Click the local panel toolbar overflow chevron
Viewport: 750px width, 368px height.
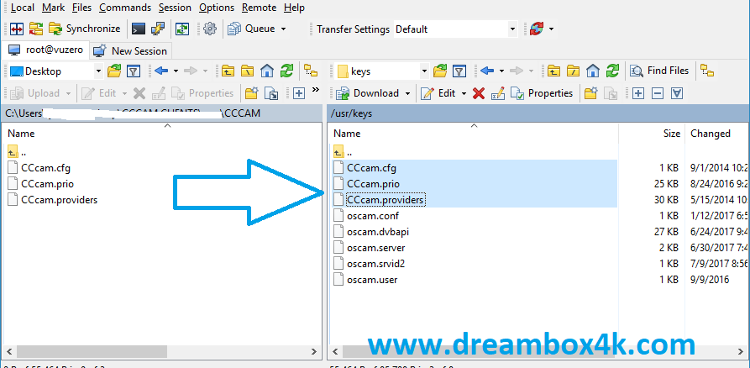[x=316, y=90]
